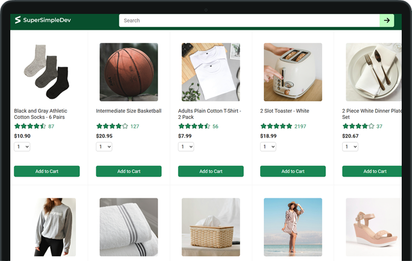Image resolution: width=412 pixels, height=261 pixels.
Task: Click the 2197 ratings count
Action: (x=300, y=127)
